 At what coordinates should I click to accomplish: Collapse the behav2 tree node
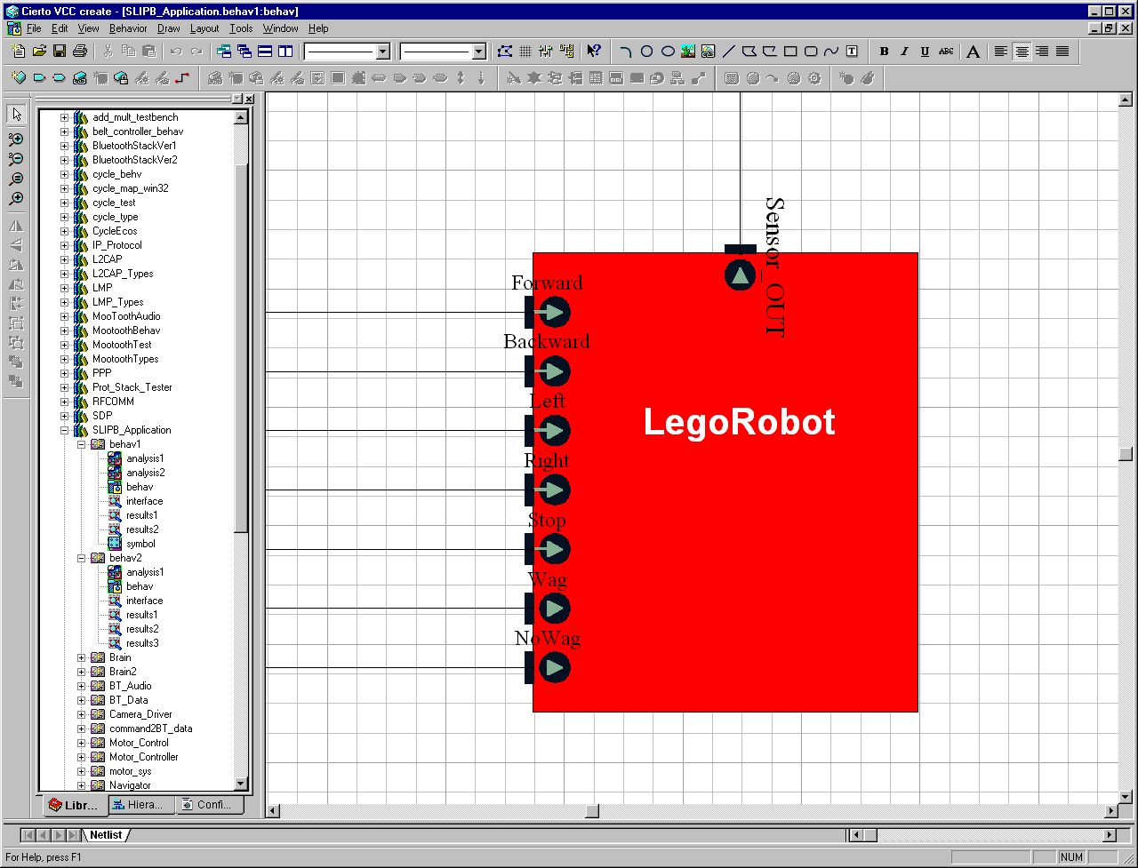pos(81,558)
